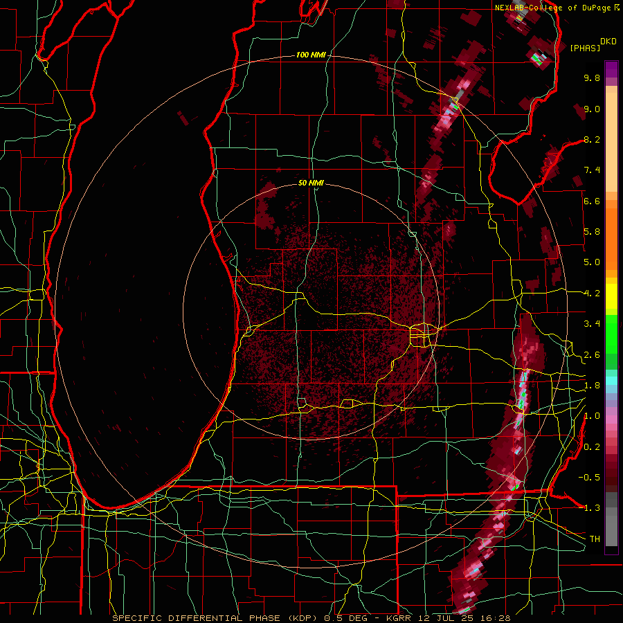The image size is (623, 623).
Task: Select the 6.6 scale label
Action: tap(592, 201)
